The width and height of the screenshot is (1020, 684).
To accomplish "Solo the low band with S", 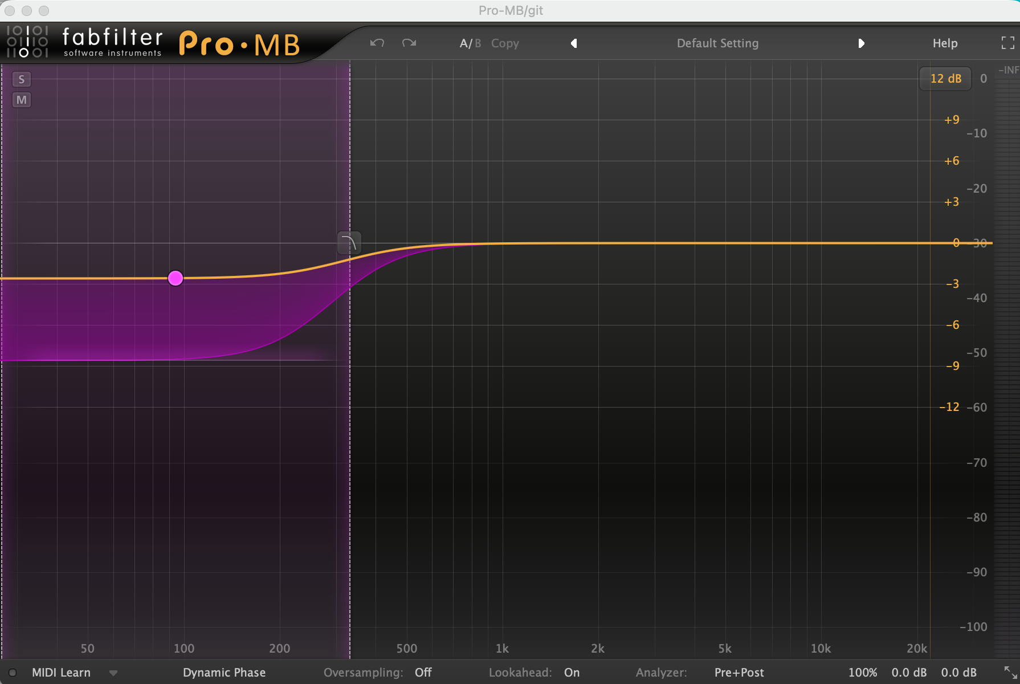I will [22, 79].
